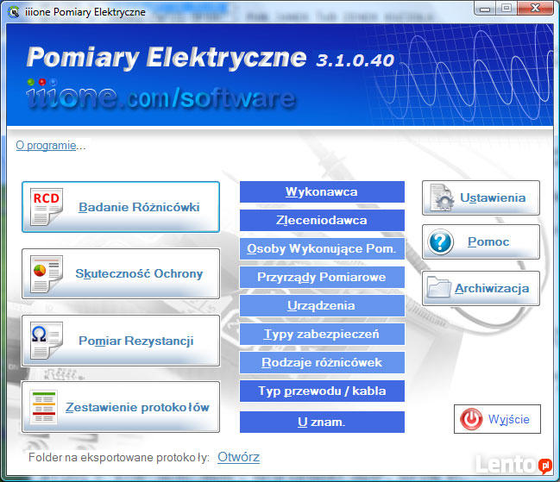560x482 pixels.
Task: Click Otwórz export folder link
Action: 238,457
